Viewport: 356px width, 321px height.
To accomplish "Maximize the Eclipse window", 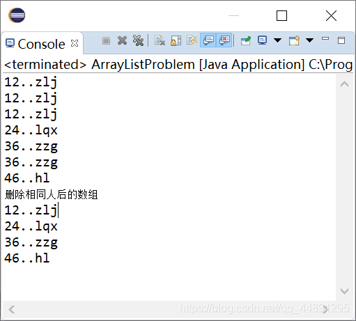I will 281,16.
